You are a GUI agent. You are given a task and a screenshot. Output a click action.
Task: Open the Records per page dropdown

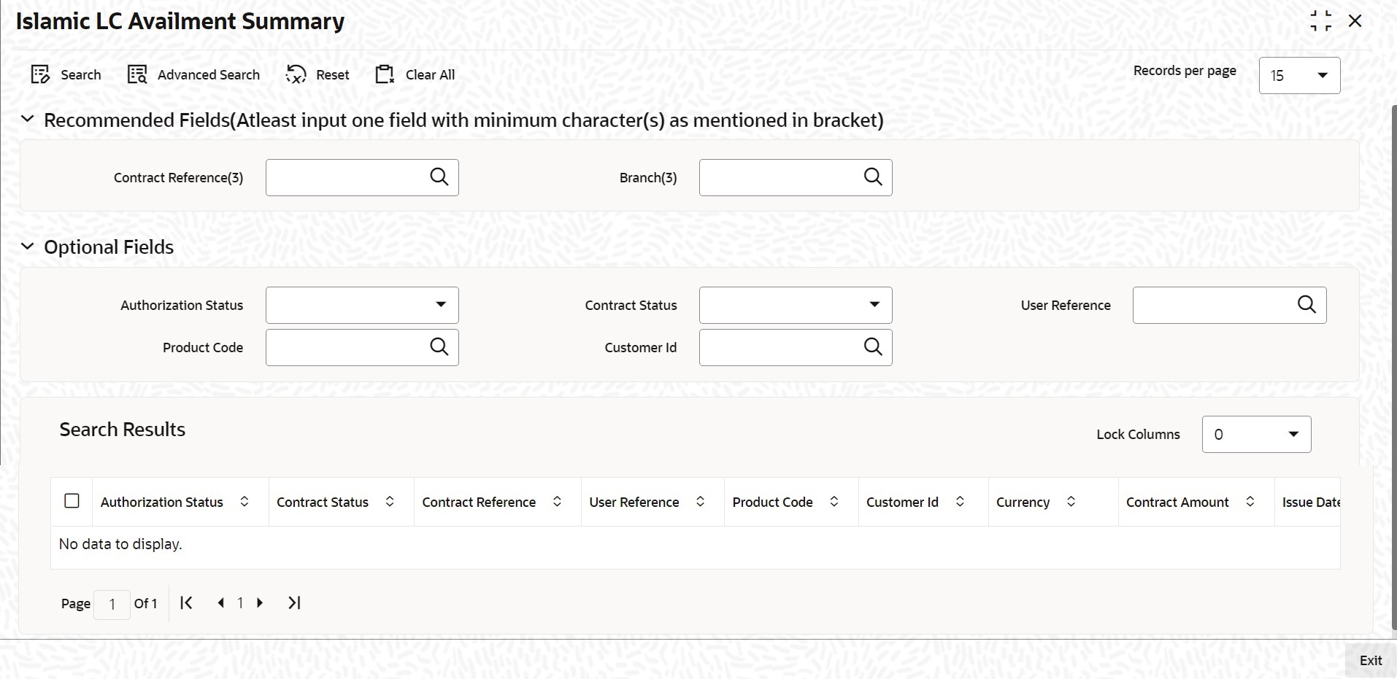[x=1299, y=76]
